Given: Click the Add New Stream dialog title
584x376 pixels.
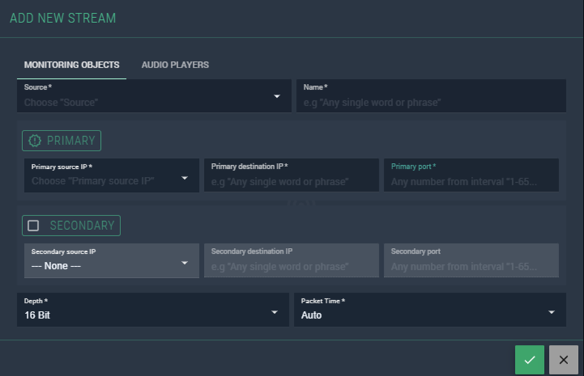Looking at the screenshot, I should (63, 18).
